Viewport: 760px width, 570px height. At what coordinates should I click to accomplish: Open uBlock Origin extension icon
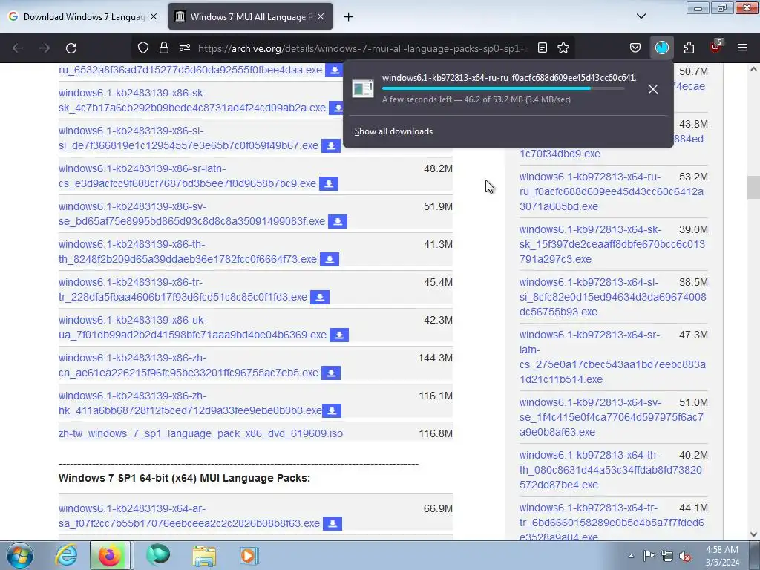click(716, 47)
